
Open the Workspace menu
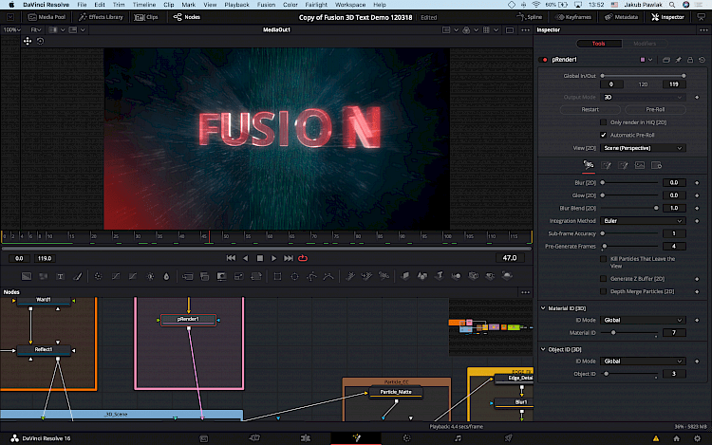(349, 5)
